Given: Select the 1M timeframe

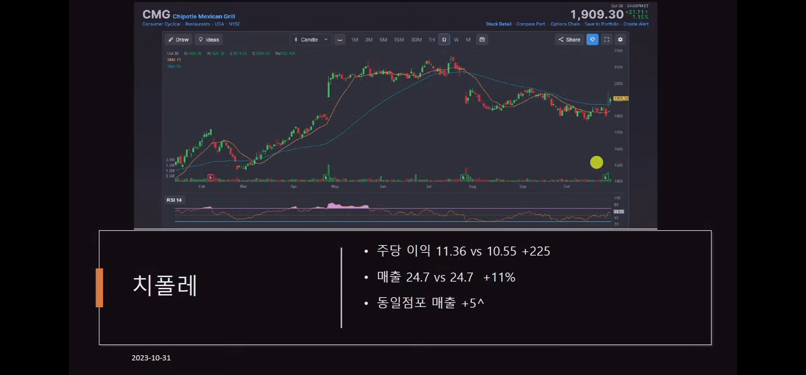Looking at the screenshot, I should [x=354, y=40].
